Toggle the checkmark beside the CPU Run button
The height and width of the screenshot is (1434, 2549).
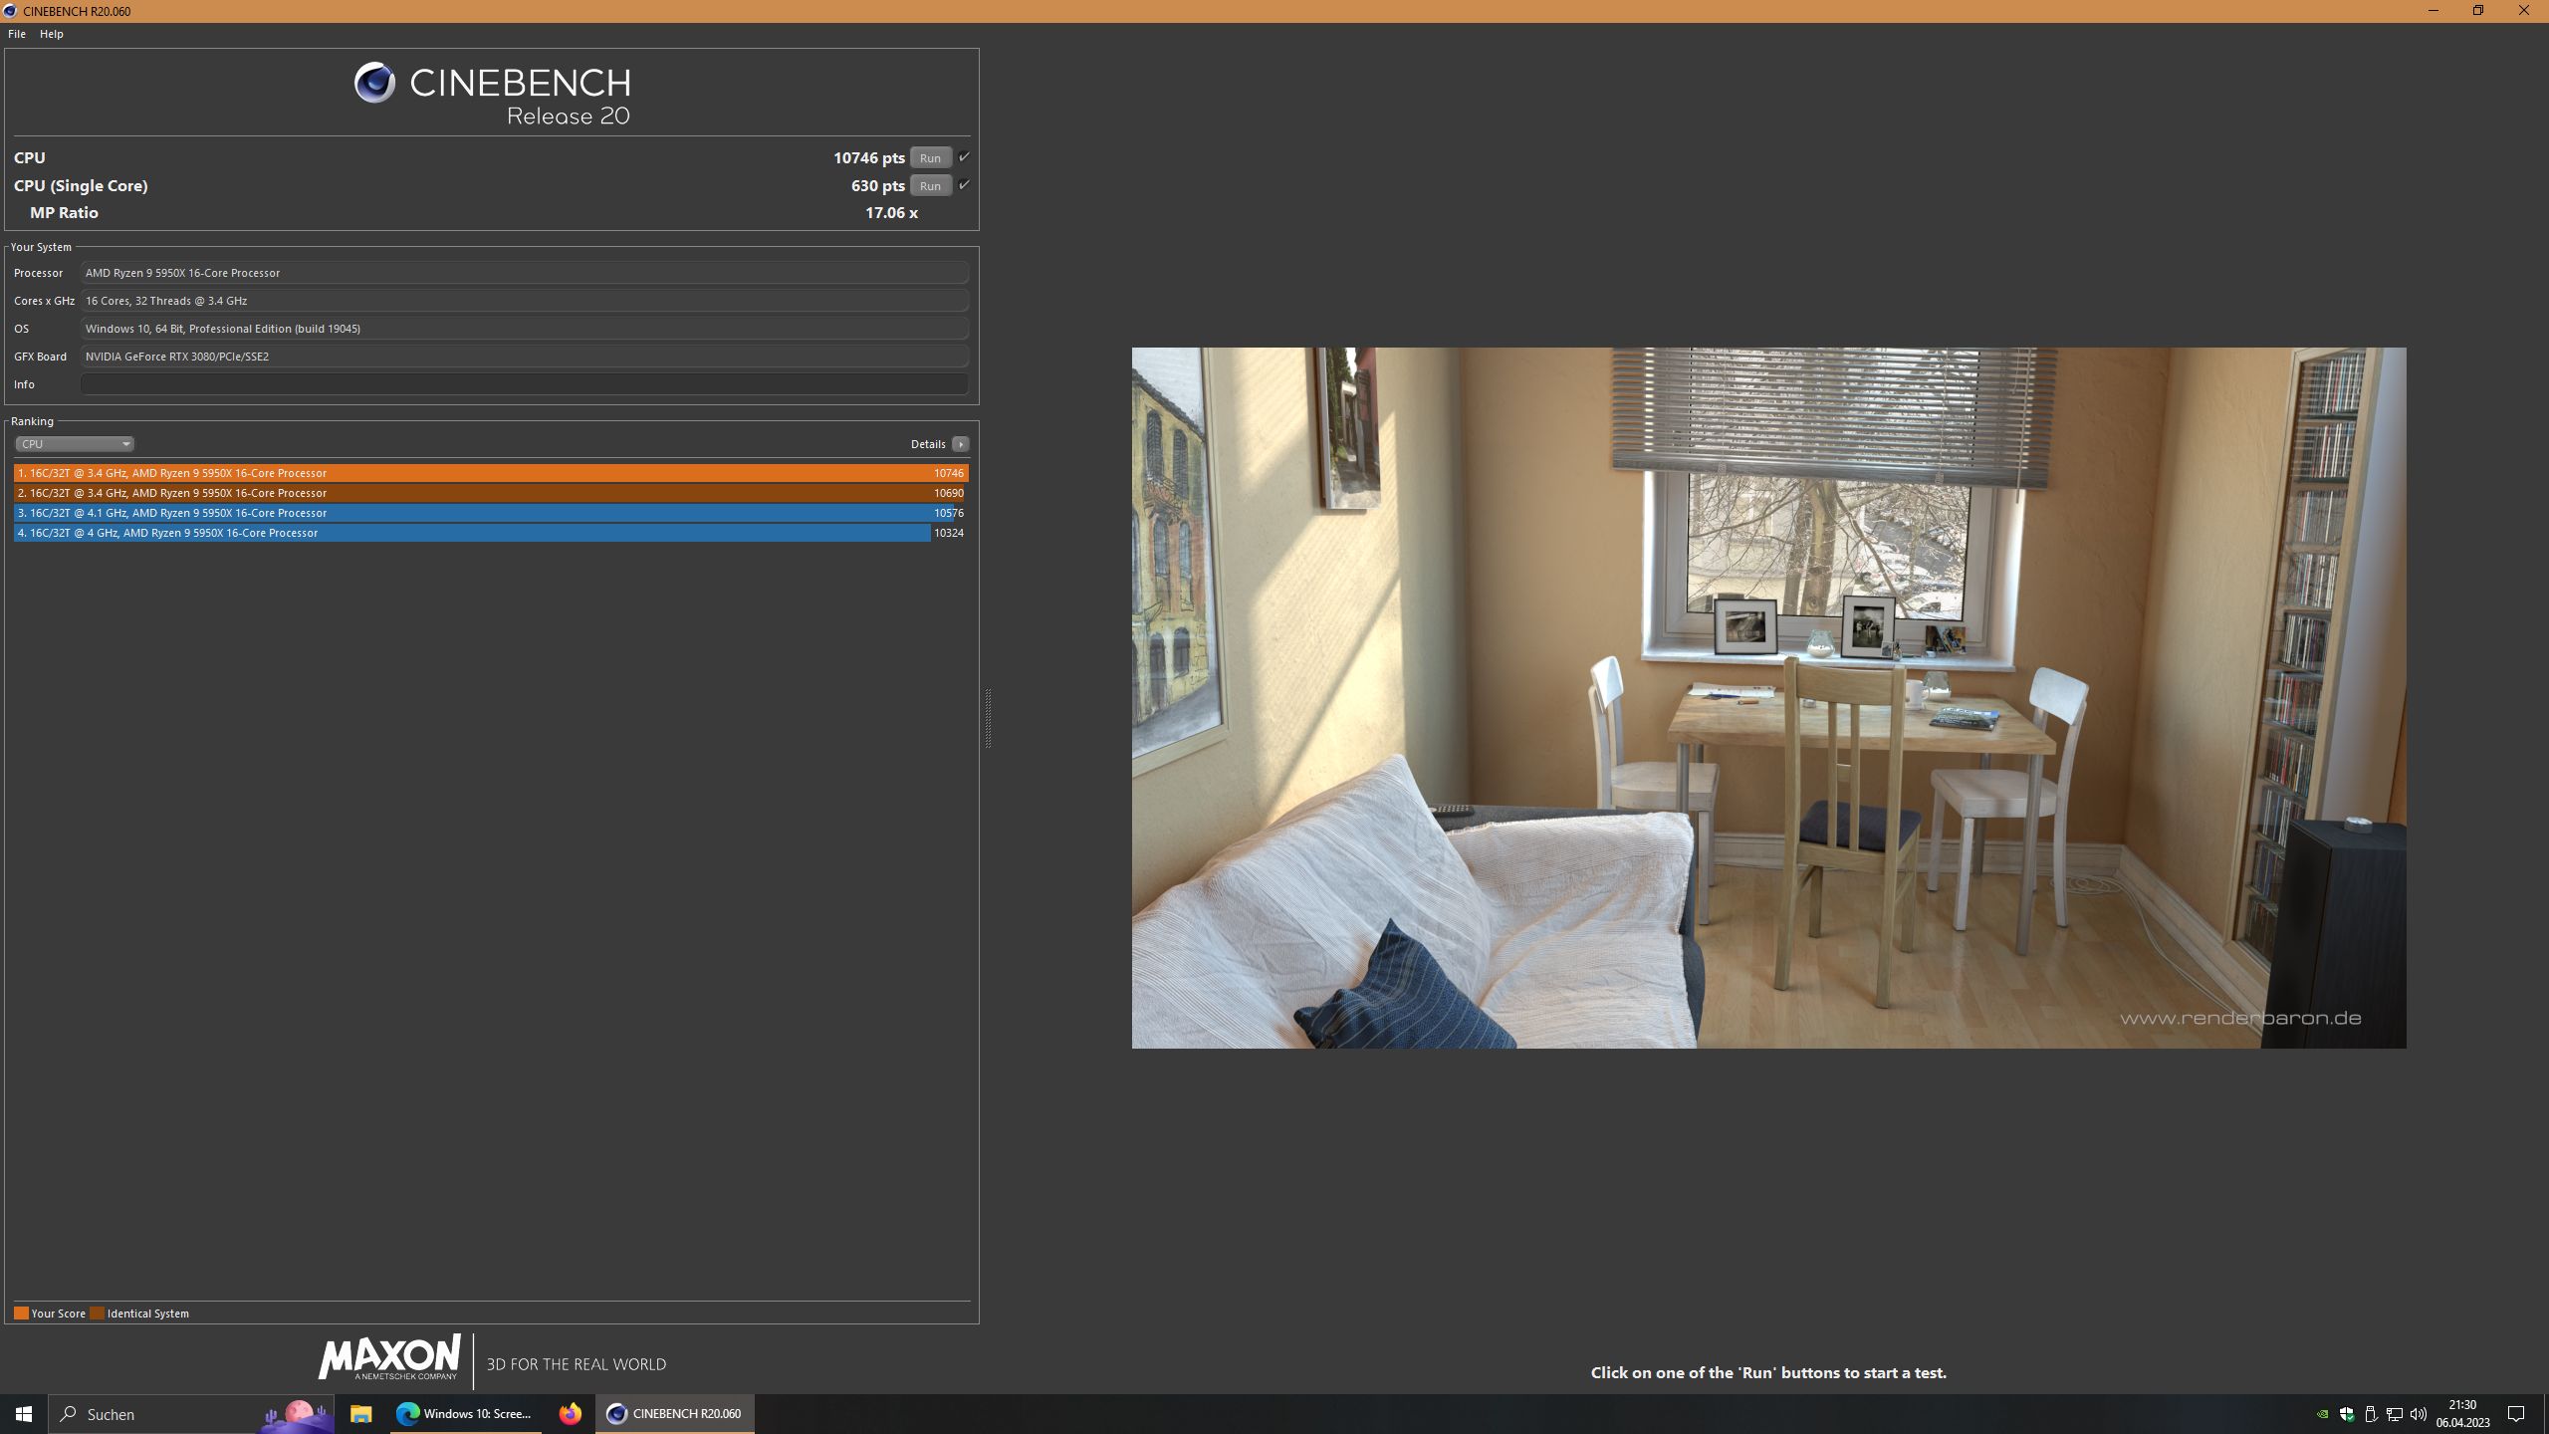[x=964, y=157]
